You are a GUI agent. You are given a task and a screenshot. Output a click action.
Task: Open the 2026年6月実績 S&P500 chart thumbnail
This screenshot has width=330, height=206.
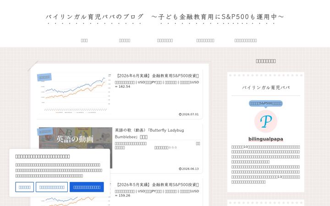pyautogui.click(x=76, y=93)
